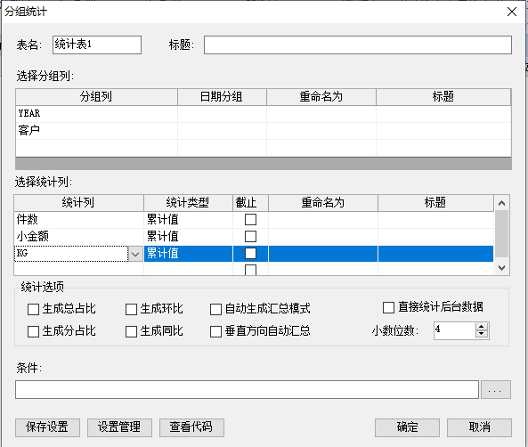Select the 客户 grouping row
The height and width of the screenshot is (447, 528).
click(264, 131)
